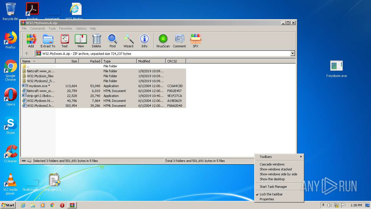371x209 pixels.
Task: Select the VLC media player shortcut
Action: pyautogui.click(x=10, y=184)
